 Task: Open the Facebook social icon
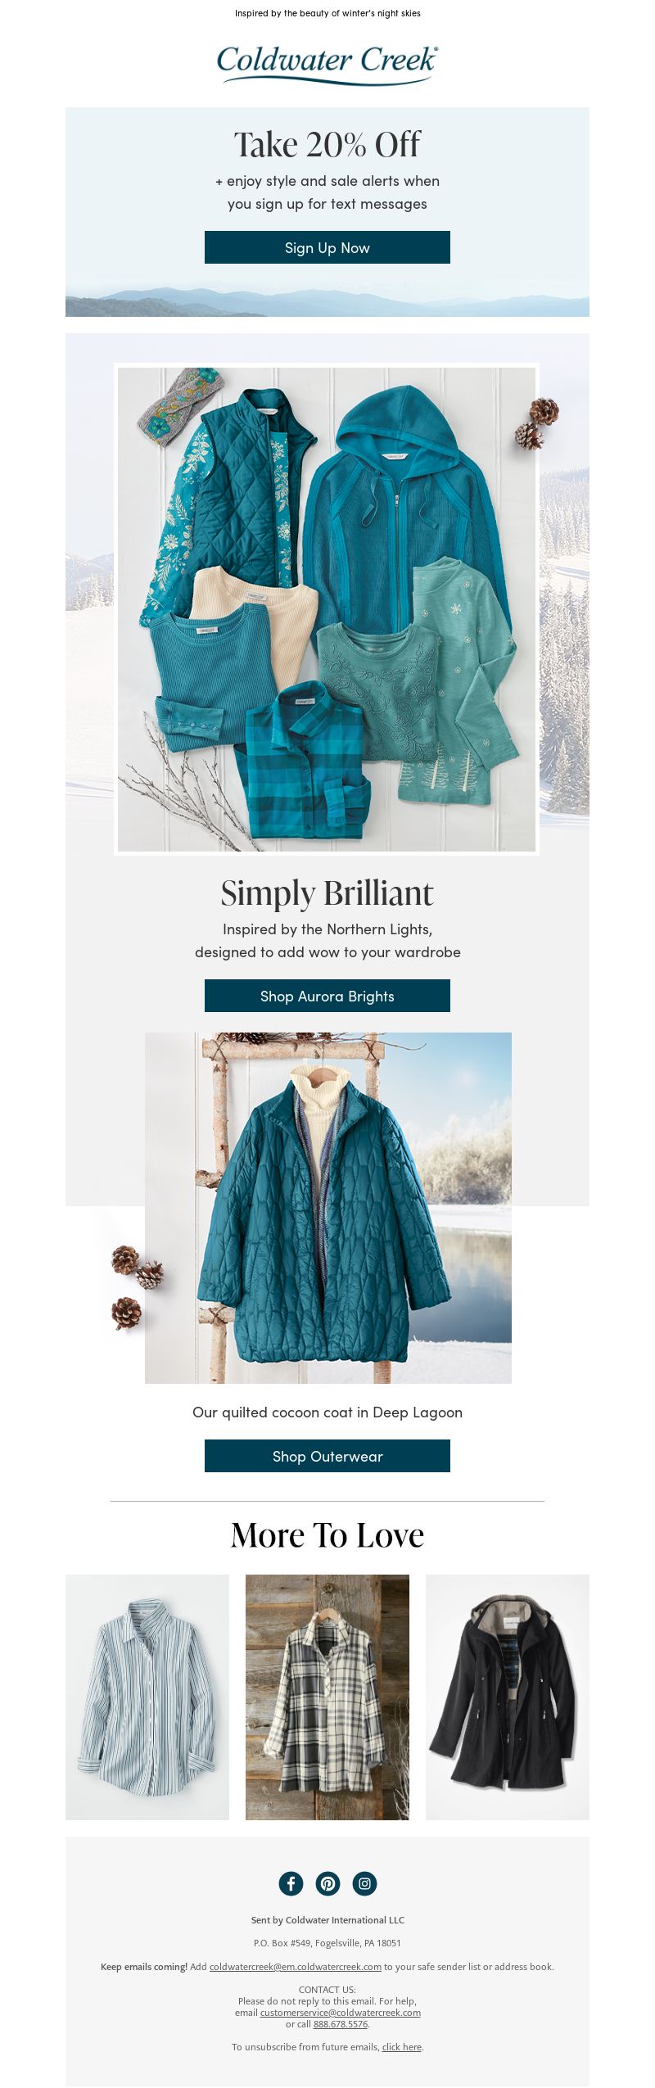pyautogui.click(x=291, y=1883)
